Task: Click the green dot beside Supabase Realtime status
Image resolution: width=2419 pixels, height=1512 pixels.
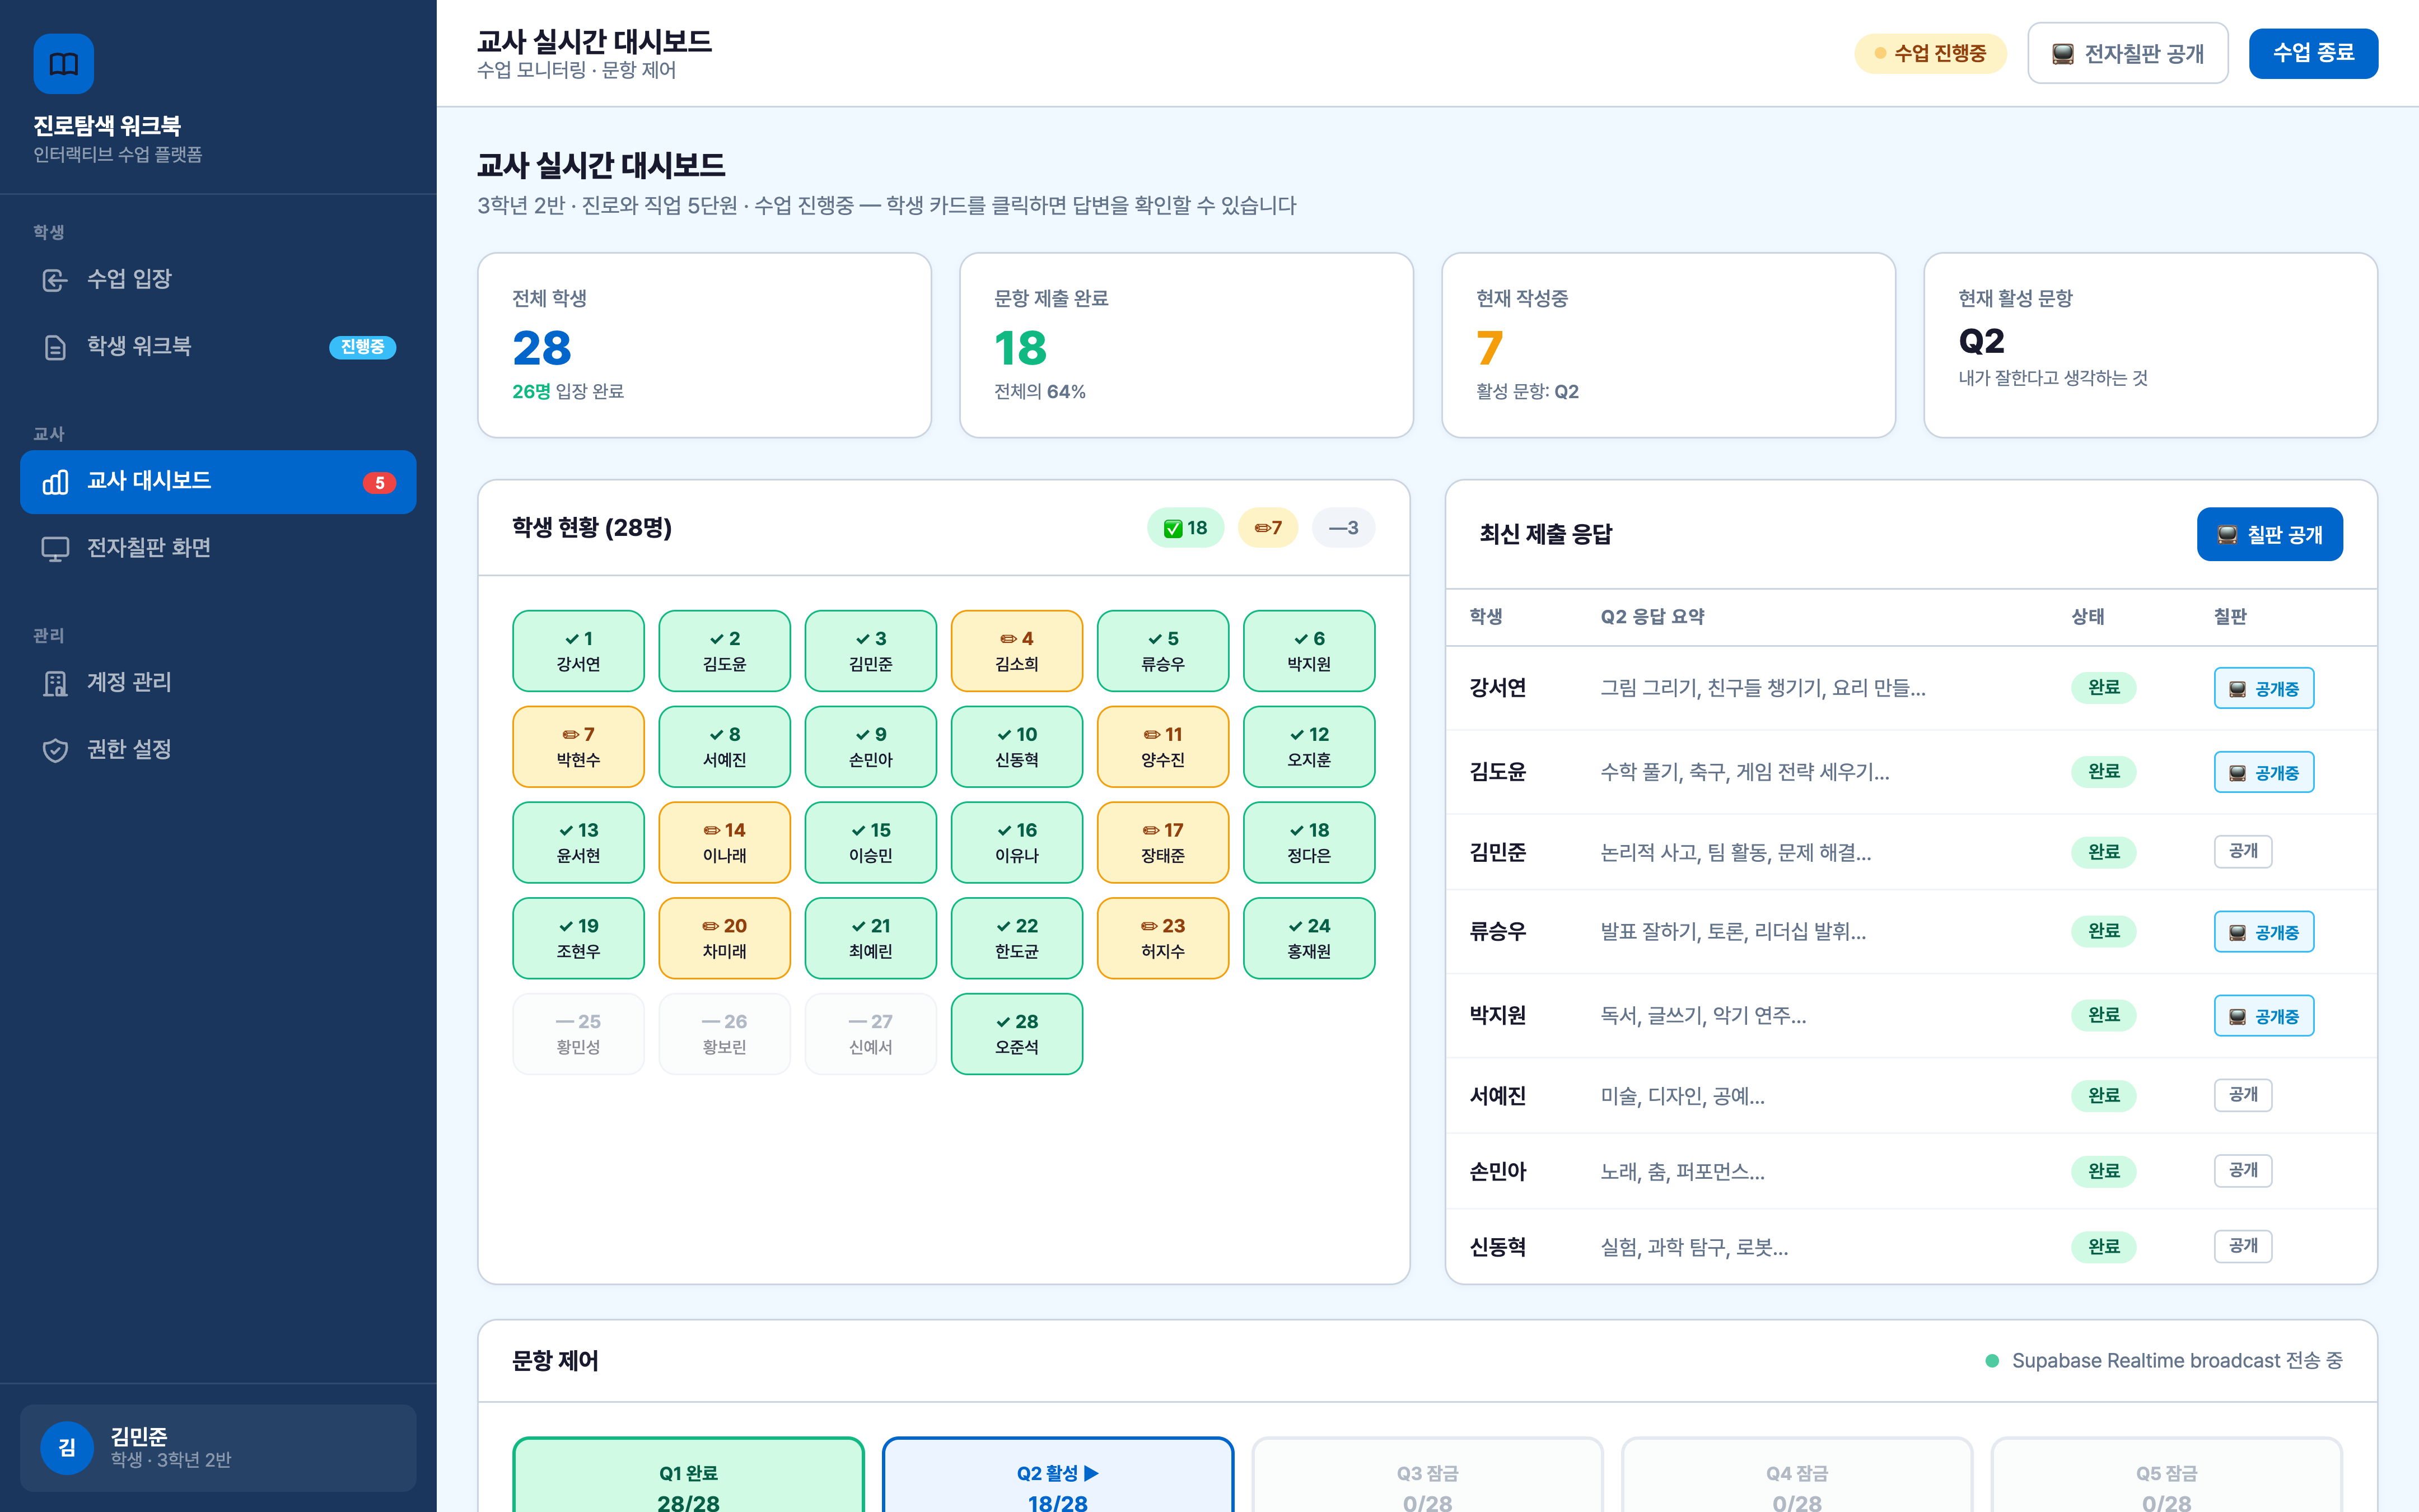Action: tap(1991, 1361)
